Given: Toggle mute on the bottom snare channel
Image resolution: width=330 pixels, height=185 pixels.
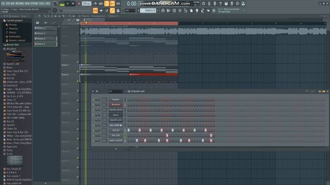Looking at the screenshot, I should tap(93, 140).
